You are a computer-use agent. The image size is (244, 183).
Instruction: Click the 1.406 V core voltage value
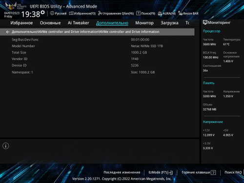(228, 61)
